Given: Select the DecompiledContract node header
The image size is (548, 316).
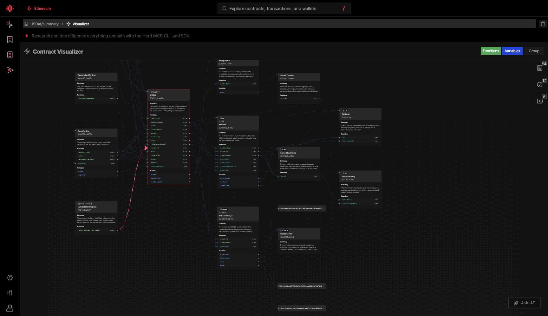Looking at the screenshot, I should tap(96, 76).
